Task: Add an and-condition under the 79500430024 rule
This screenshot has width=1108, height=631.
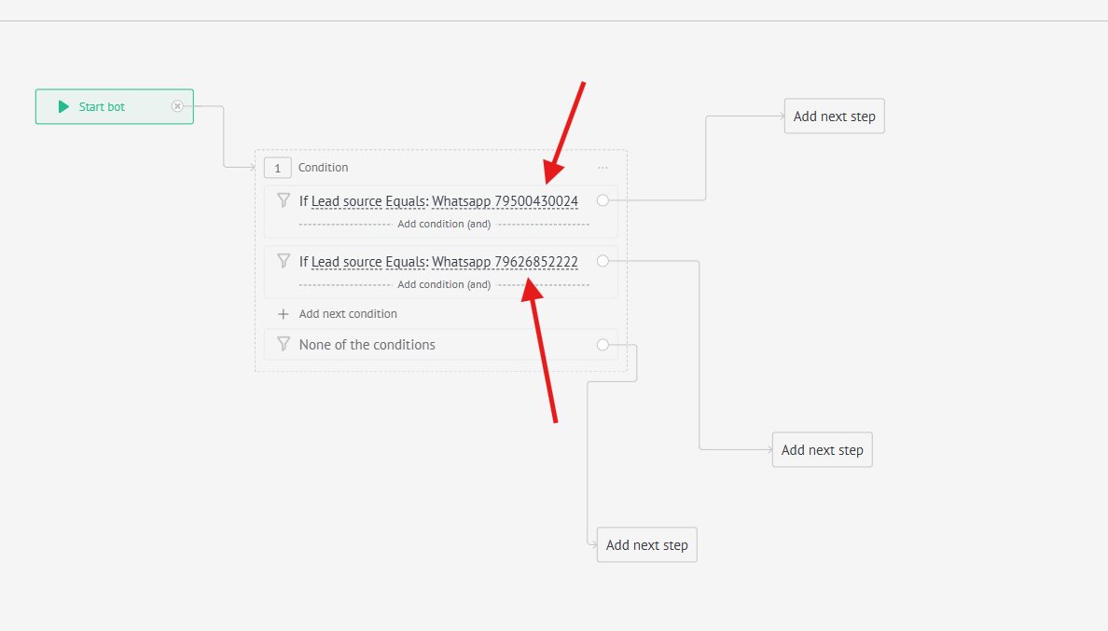Action: (x=444, y=224)
